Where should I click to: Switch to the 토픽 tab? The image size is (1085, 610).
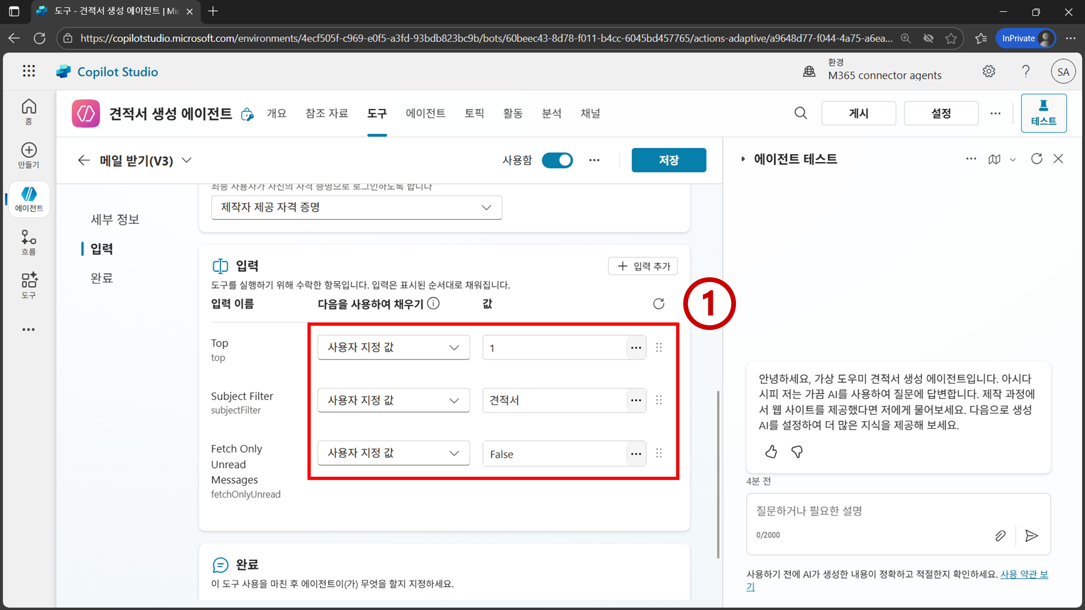tap(474, 113)
